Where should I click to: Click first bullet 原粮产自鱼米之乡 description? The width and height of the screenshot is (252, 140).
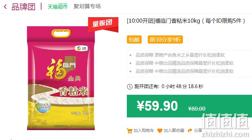tap(180, 55)
